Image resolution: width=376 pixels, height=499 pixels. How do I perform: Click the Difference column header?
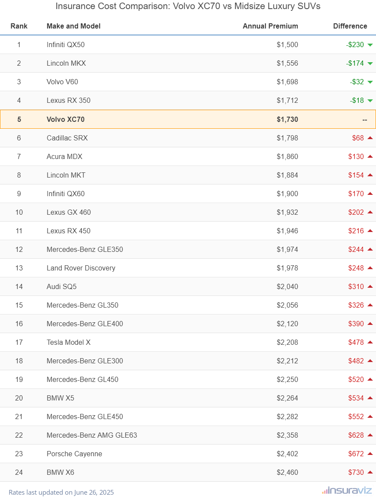click(x=350, y=26)
